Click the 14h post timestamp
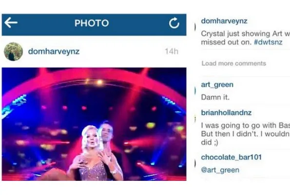 [172, 51]
